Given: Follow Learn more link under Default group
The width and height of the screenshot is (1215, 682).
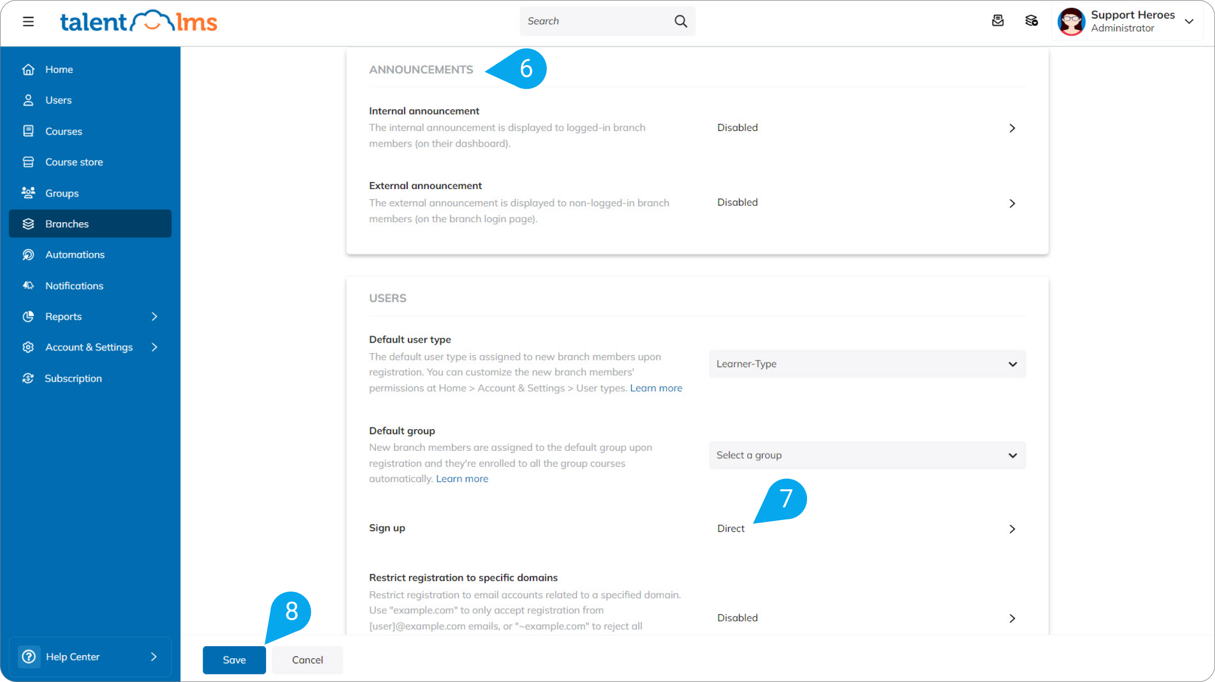Looking at the screenshot, I should tap(462, 479).
